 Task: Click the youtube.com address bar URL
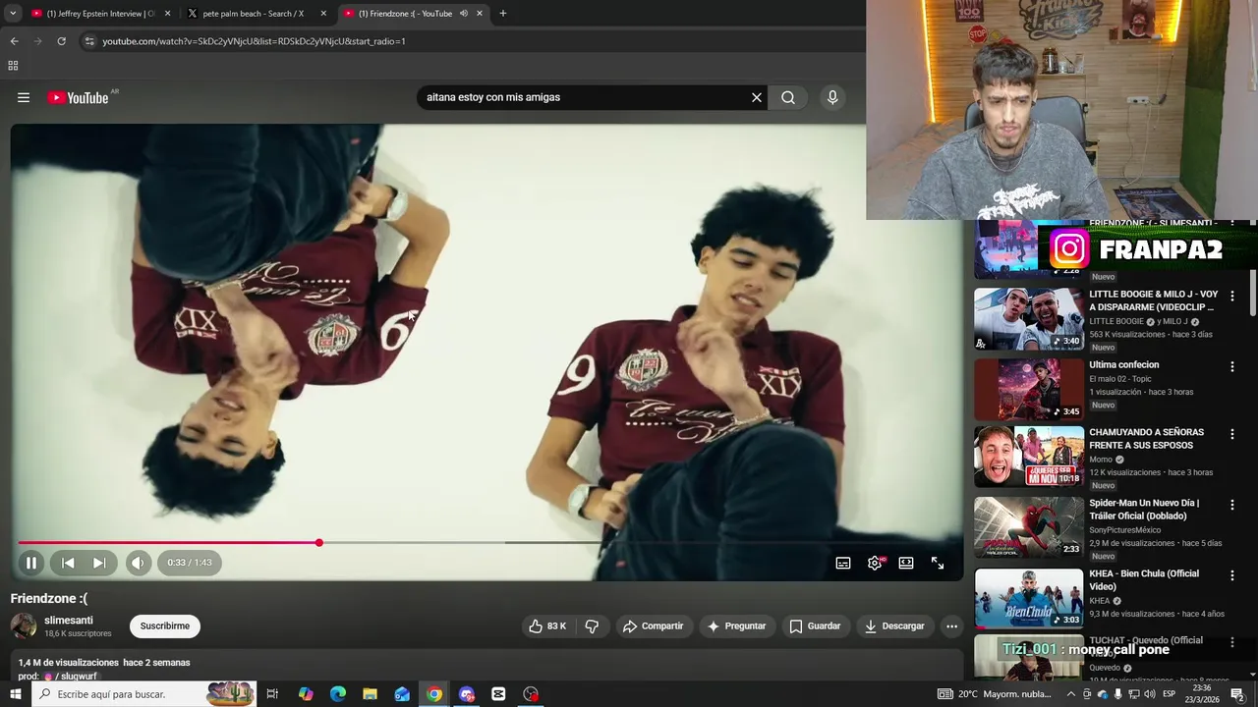pos(254,41)
